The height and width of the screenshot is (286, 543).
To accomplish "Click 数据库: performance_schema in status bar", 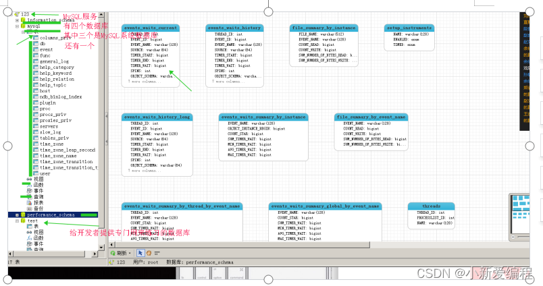I will pyautogui.click(x=200, y=262).
